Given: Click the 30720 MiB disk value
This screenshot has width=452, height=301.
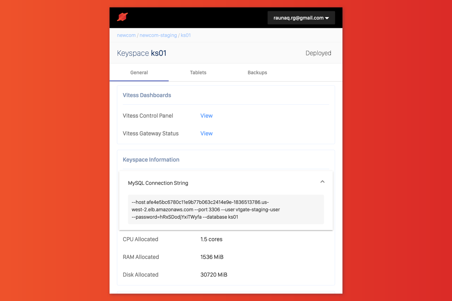Looking at the screenshot, I should click(x=214, y=275).
